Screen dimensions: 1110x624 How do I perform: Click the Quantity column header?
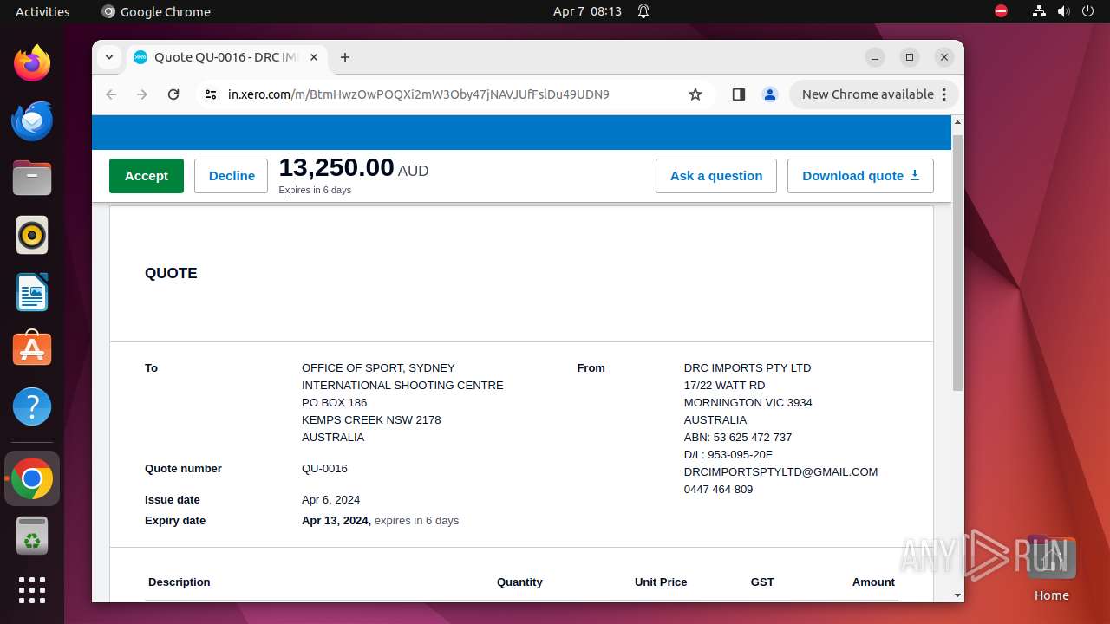click(519, 582)
